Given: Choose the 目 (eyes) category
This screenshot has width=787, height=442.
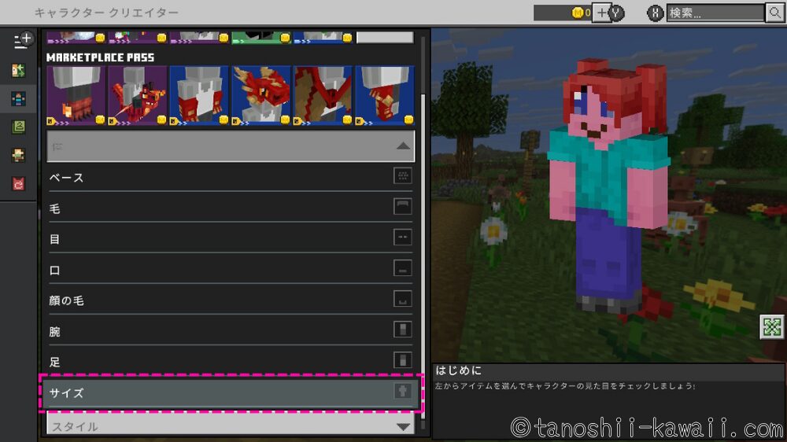Looking at the screenshot, I should [x=230, y=238].
